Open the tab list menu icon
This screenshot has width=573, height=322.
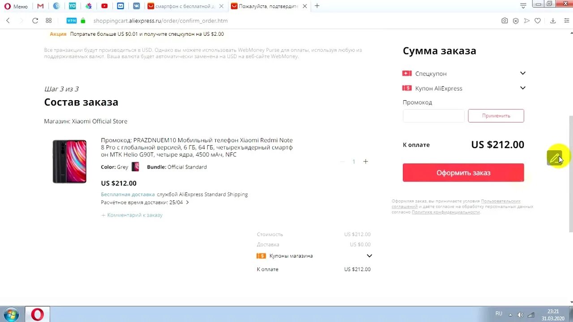point(523,6)
